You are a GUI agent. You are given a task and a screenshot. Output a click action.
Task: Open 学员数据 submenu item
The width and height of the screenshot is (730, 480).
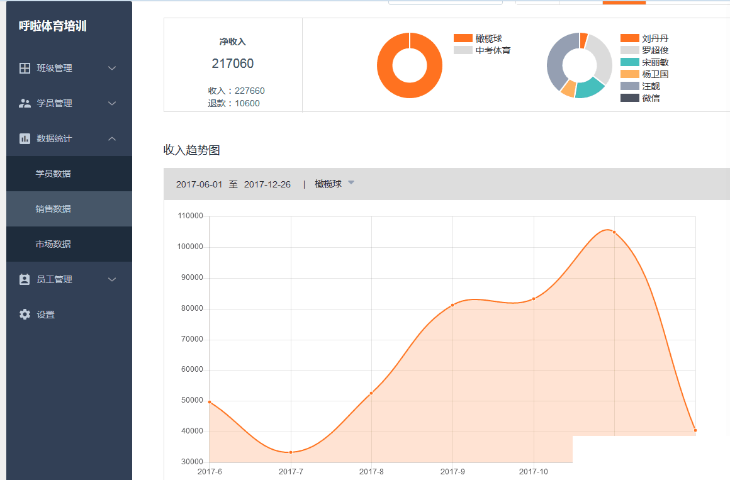53,174
